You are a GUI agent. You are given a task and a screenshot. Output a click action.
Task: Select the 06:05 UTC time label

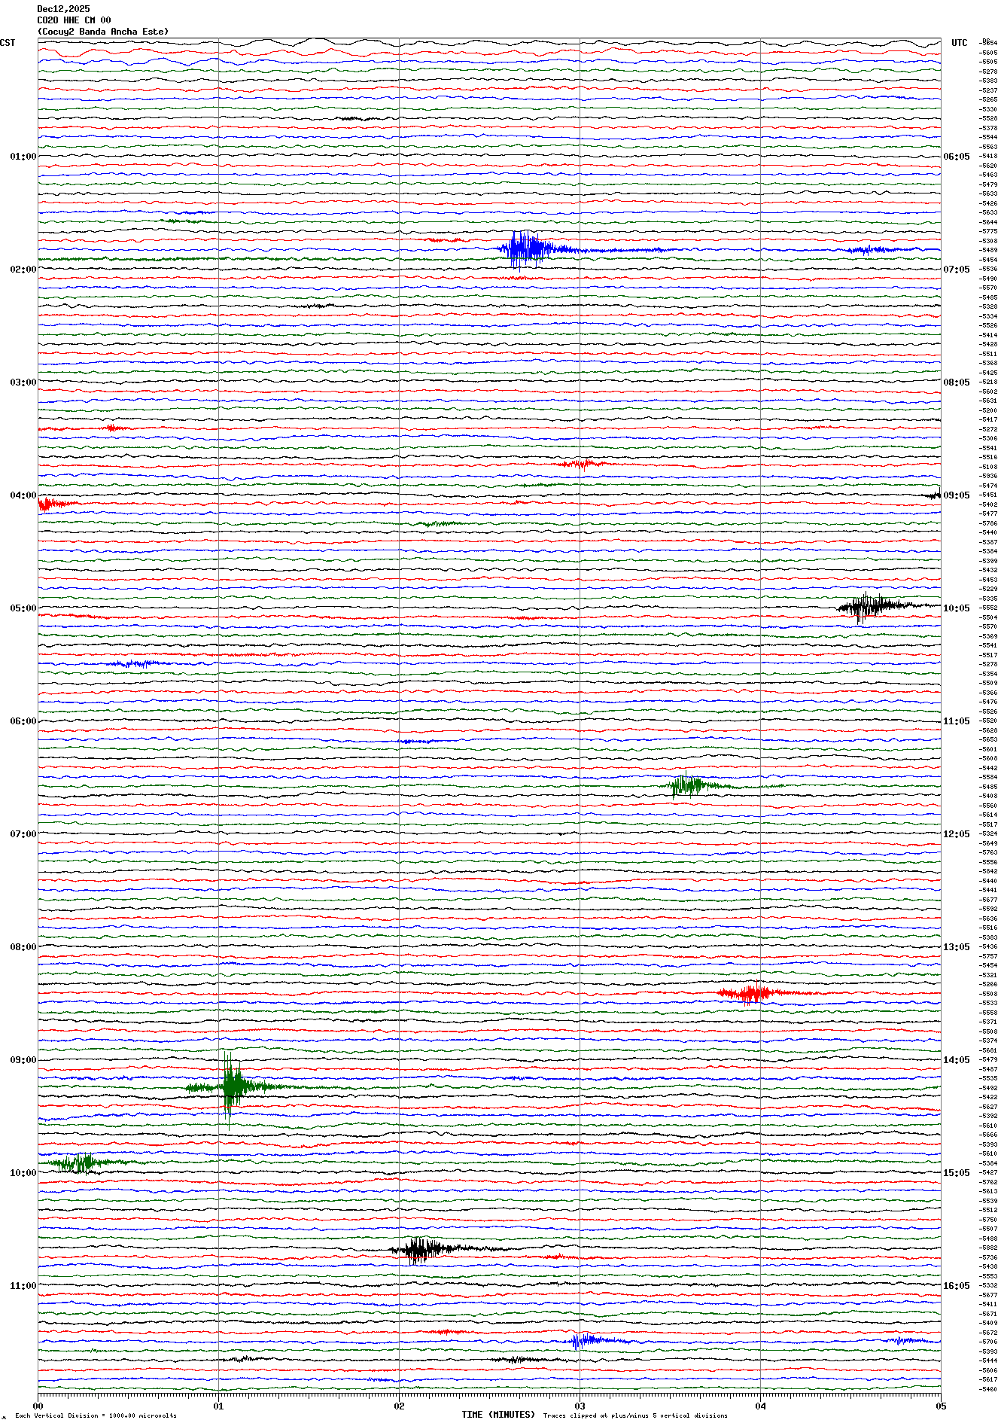957,157
